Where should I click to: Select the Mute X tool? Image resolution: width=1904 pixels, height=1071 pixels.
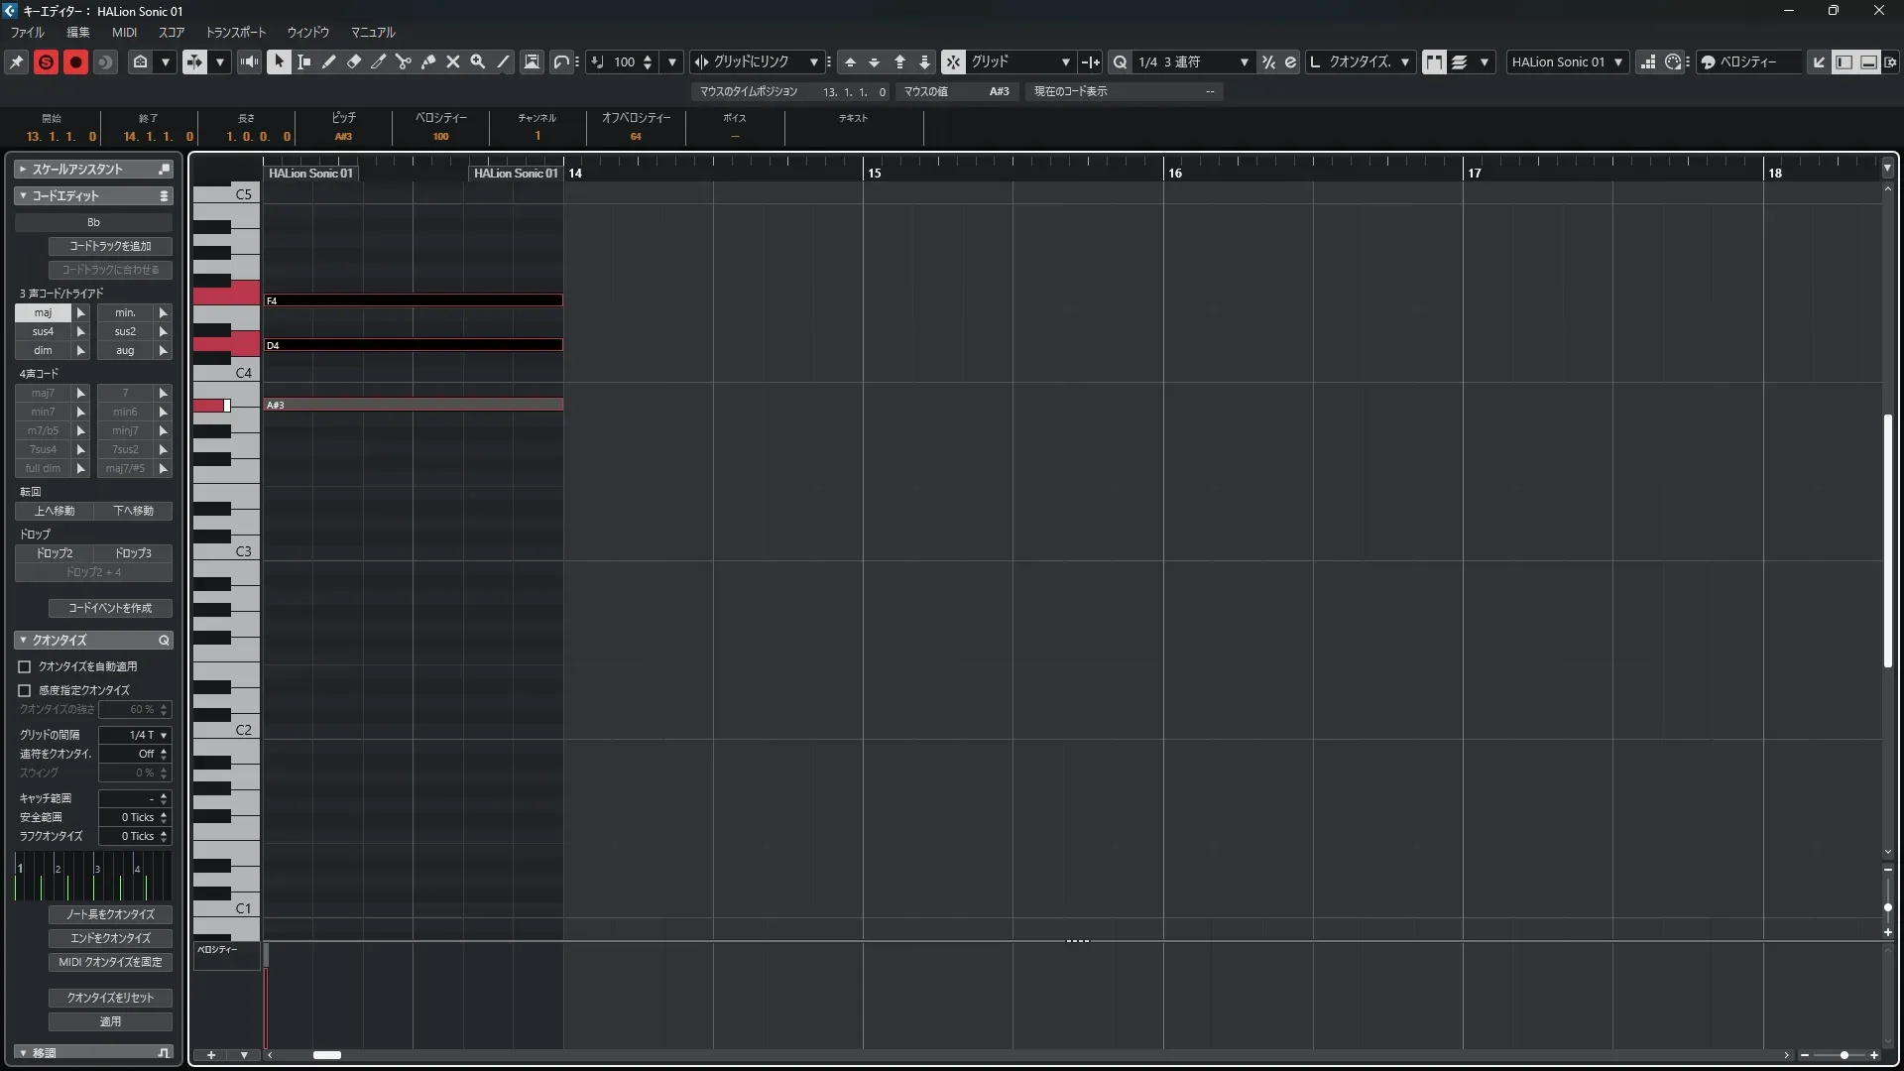point(453,61)
